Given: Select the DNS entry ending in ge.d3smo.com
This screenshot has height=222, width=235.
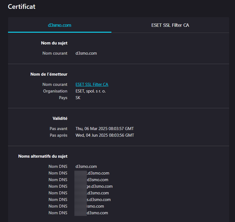Looking at the screenshot, I should (x=94, y=186).
